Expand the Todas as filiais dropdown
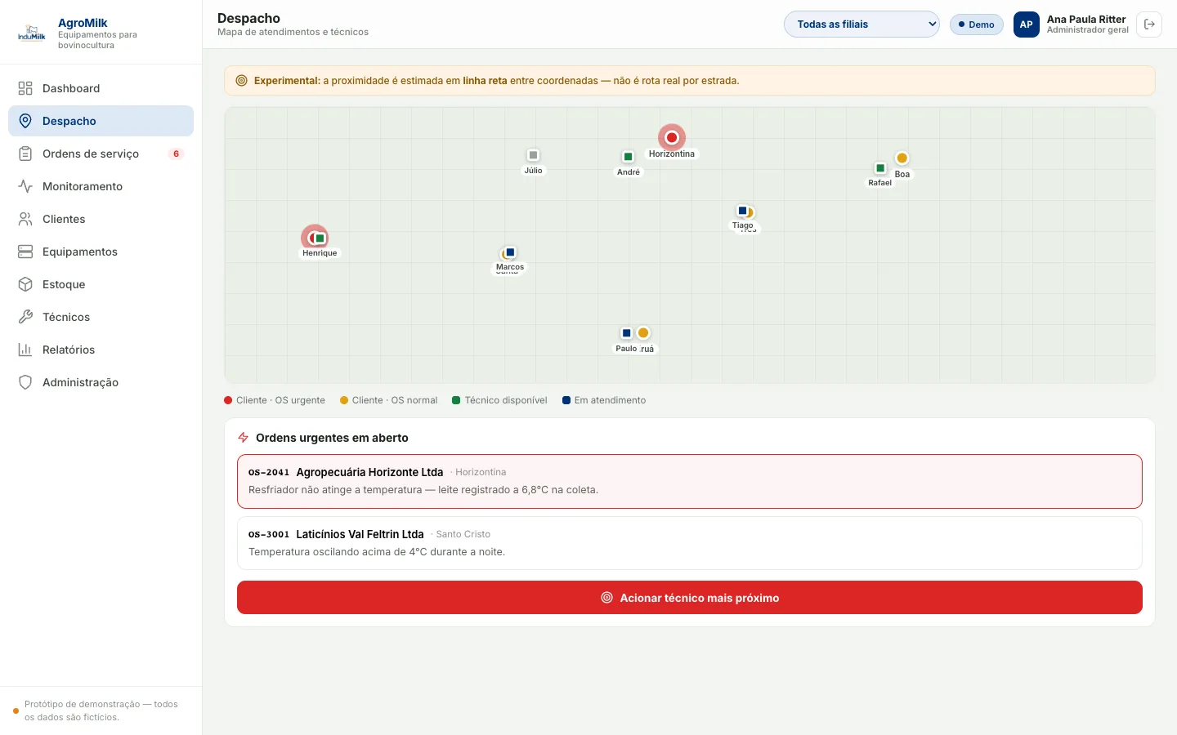 [861, 24]
